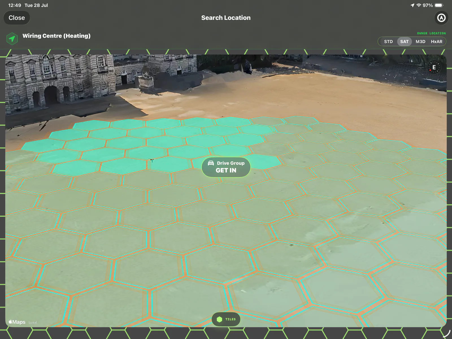Viewport: 452px width, 339px height.
Task: Tap the 12:49 clock in status bar
Action: coord(15,5)
